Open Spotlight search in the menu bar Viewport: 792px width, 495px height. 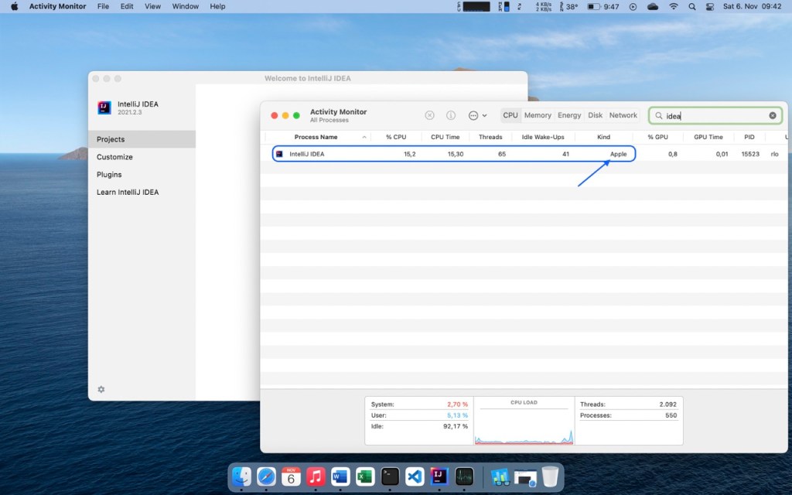click(x=691, y=6)
